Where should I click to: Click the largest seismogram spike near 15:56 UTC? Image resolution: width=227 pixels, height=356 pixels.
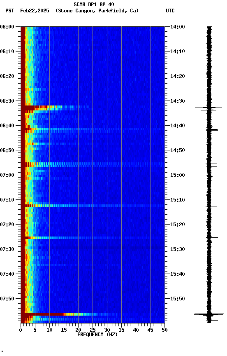tap(209, 314)
